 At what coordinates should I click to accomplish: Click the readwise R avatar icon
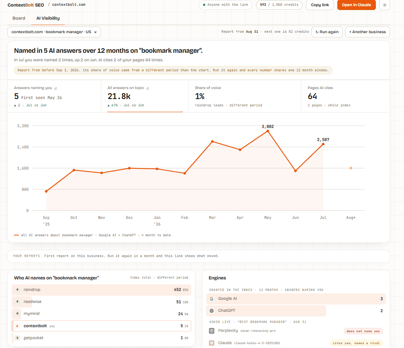(17, 302)
